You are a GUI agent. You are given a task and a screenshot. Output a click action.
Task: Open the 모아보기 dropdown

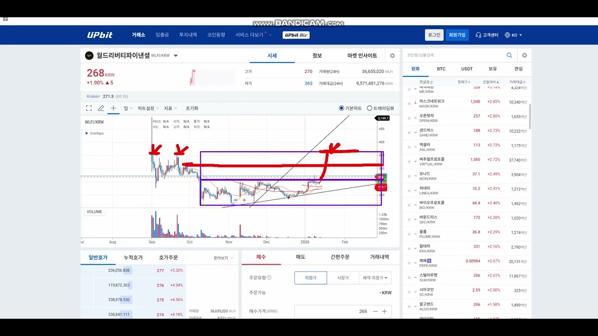pyautogui.click(x=223, y=258)
